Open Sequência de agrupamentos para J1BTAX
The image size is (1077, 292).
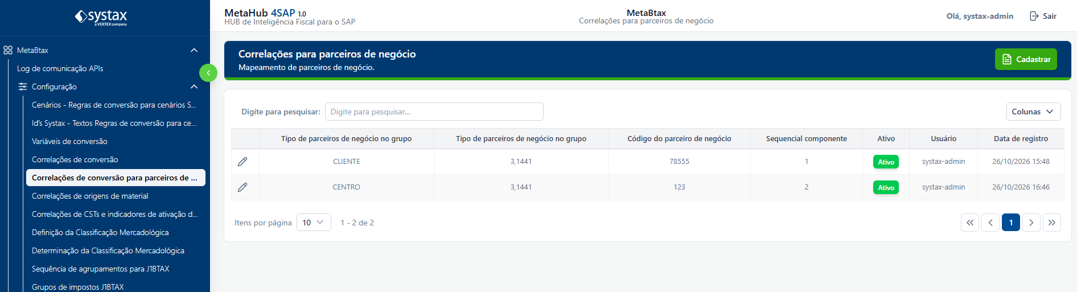point(101,269)
